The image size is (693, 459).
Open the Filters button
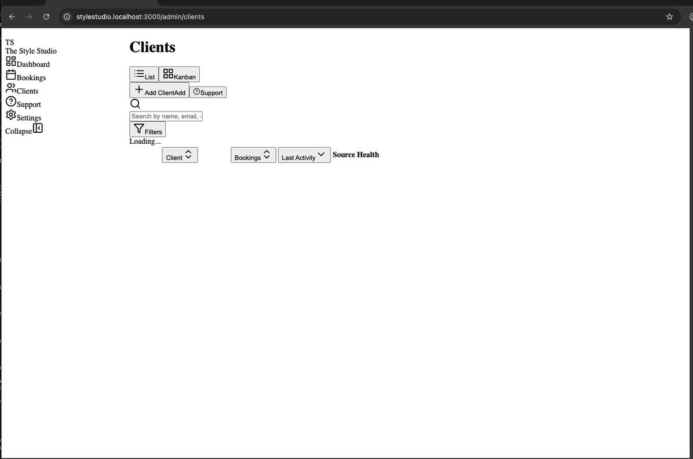coord(147,129)
